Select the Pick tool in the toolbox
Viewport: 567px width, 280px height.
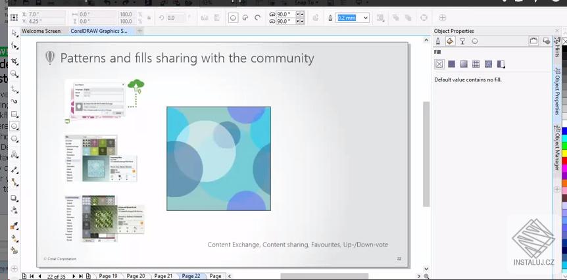[14, 34]
